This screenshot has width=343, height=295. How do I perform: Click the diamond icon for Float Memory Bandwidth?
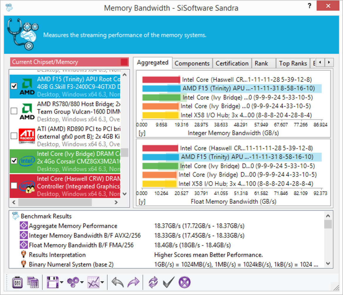(24, 245)
